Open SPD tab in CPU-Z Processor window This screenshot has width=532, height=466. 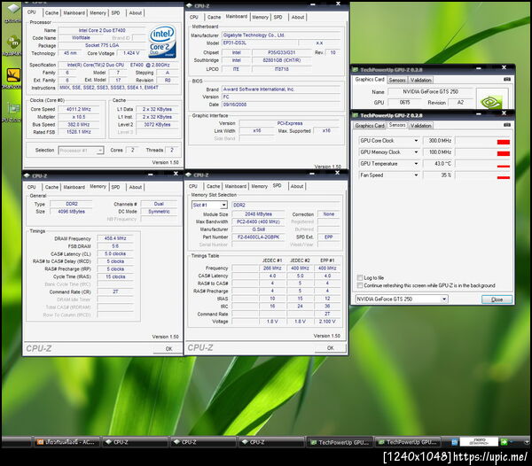coord(115,13)
